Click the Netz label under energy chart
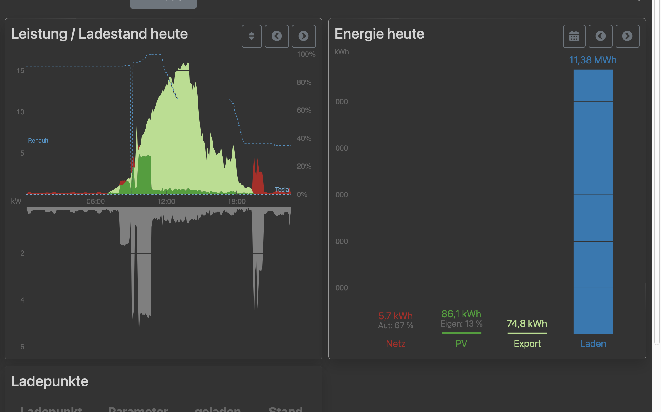This screenshot has width=661, height=412. point(395,343)
